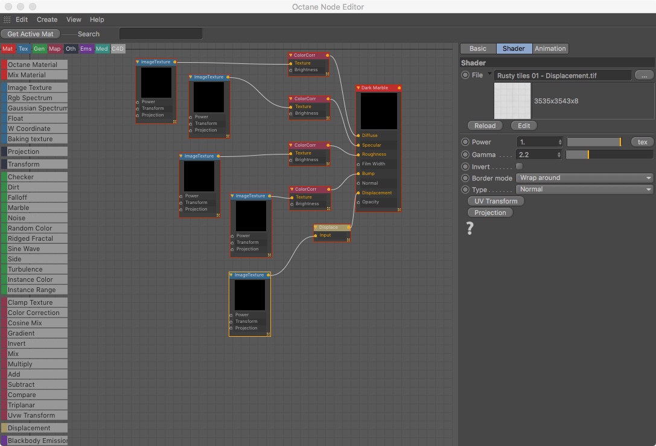Click the Roughness input port on Dark Marble
The height and width of the screenshot is (446, 656).
pyautogui.click(x=358, y=155)
